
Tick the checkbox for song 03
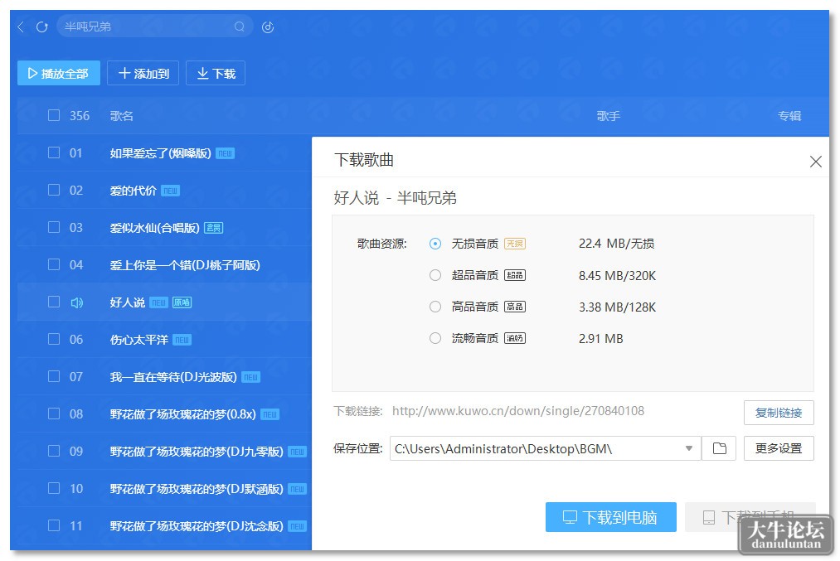[x=54, y=228]
